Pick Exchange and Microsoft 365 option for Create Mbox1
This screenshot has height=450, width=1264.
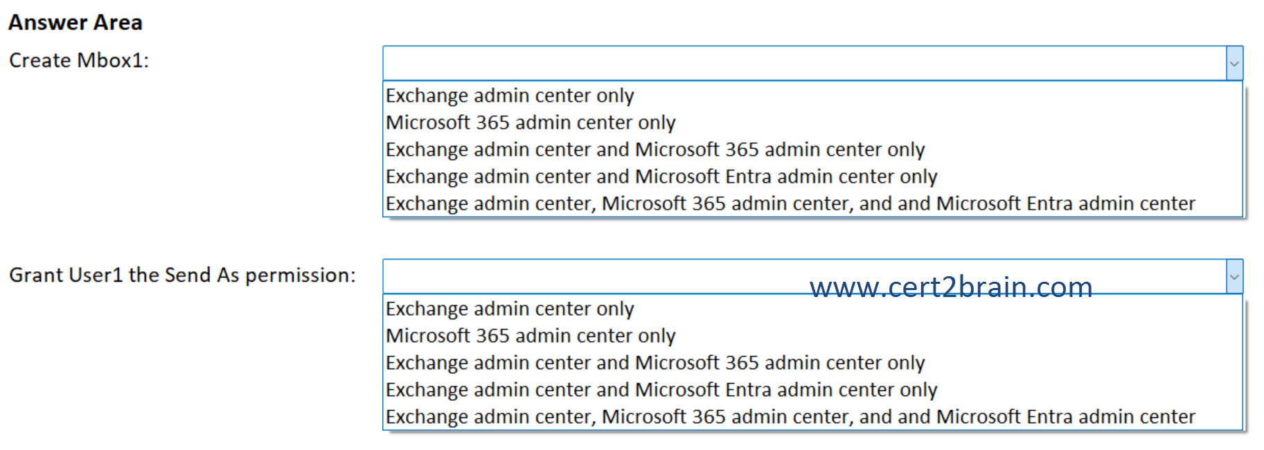[655, 150]
